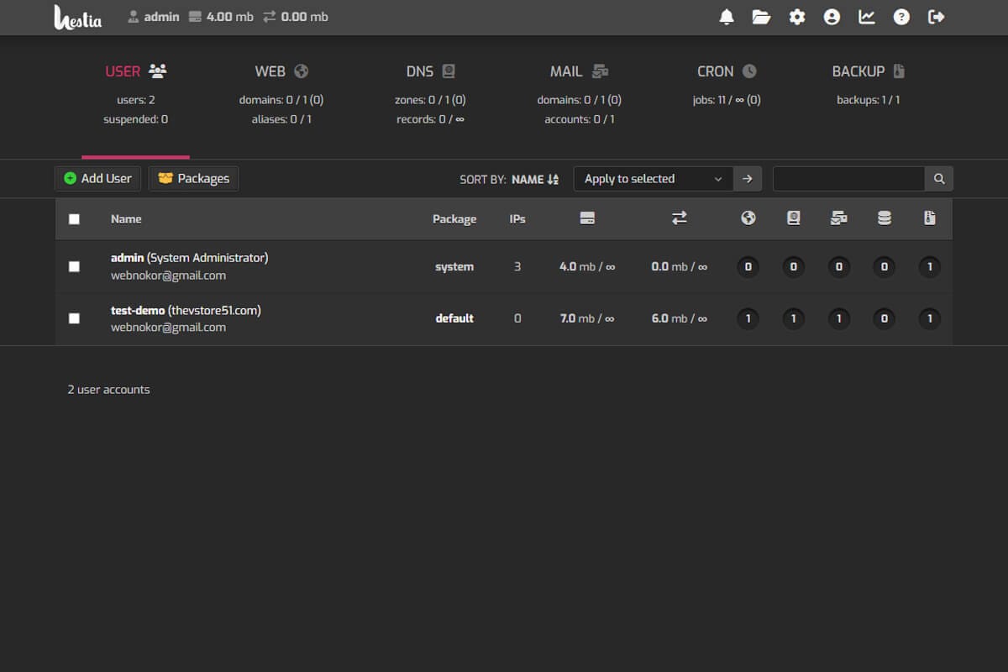The width and height of the screenshot is (1008, 672).
Task: Click the web domains column header icon
Action: pos(748,218)
